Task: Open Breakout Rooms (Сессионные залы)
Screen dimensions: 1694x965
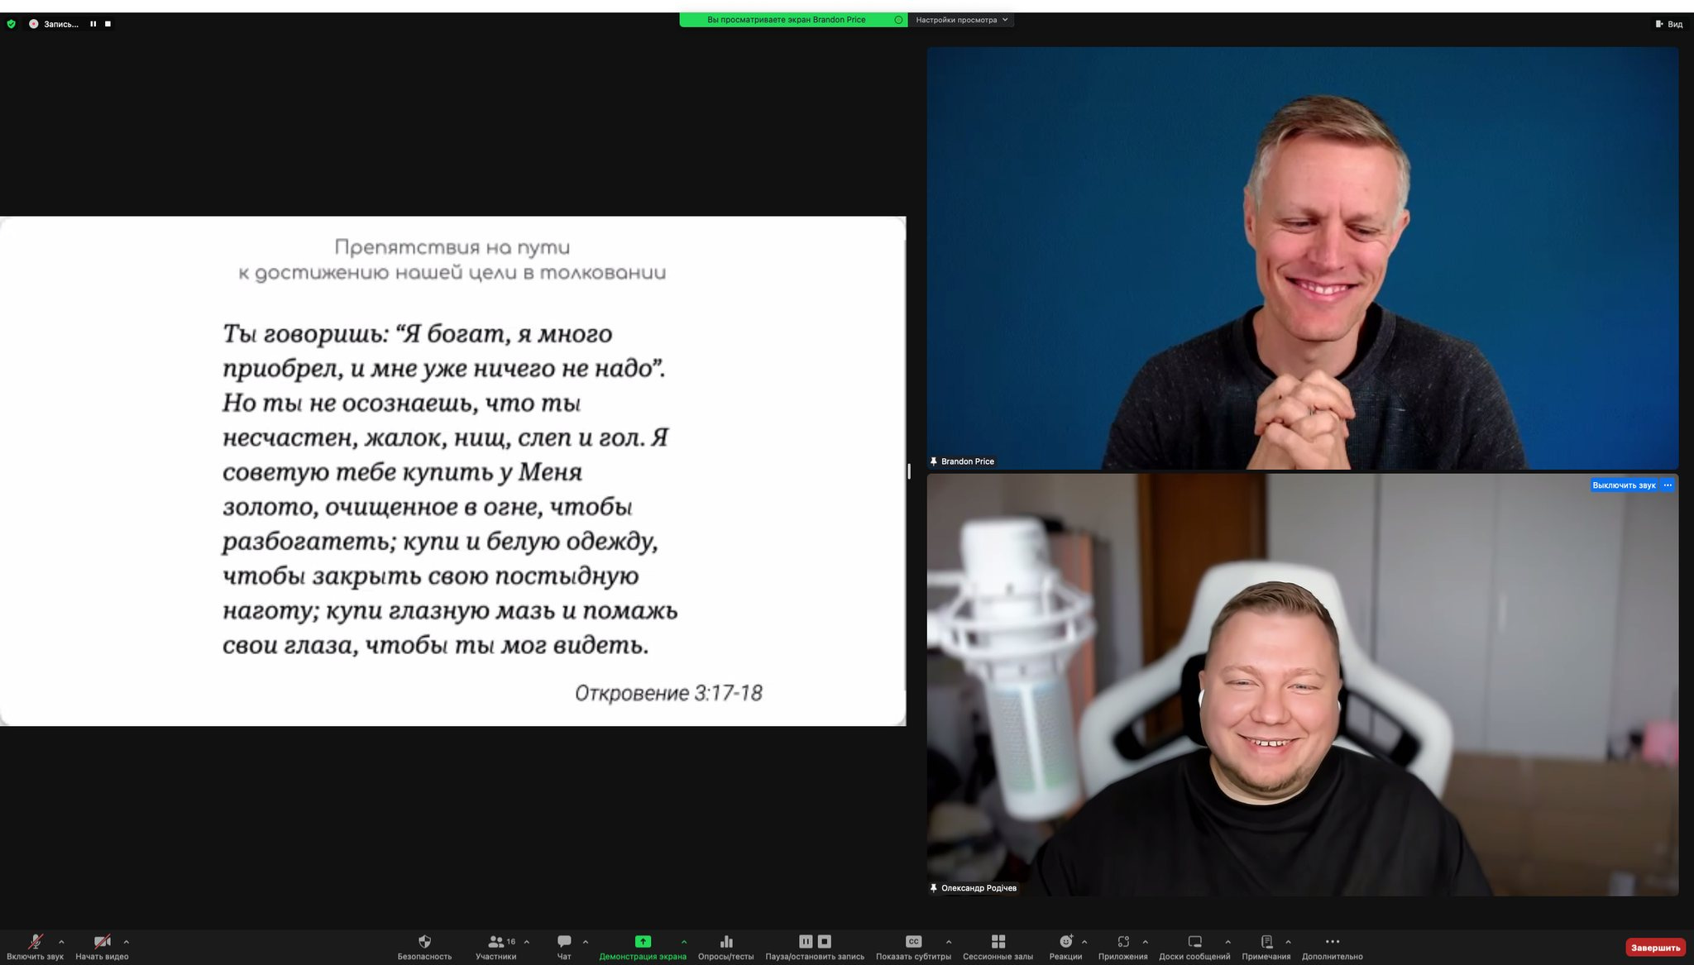Action: (x=998, y=942)
